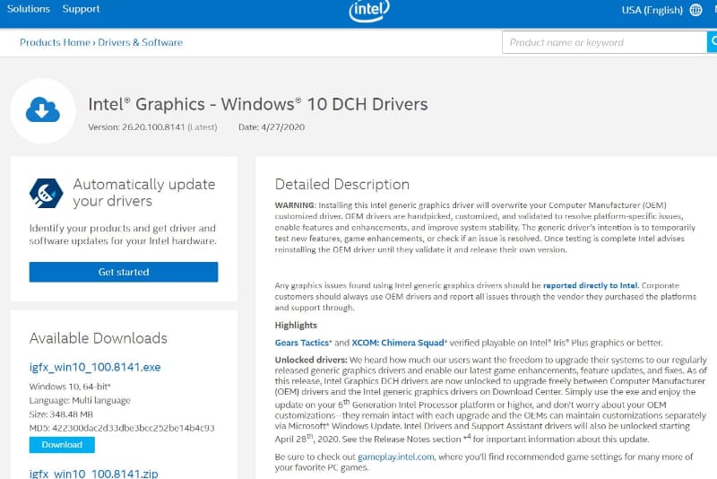Click the Detailed Description heading

[x=342, y=185]
